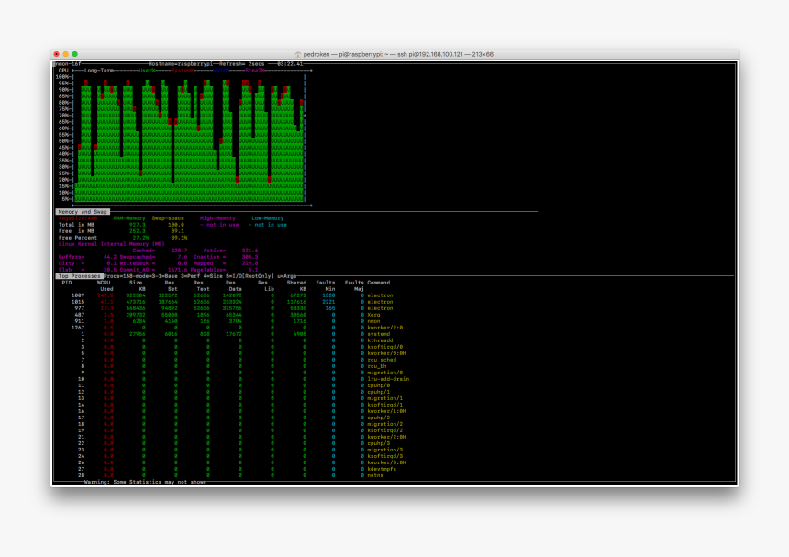
Task: Click the 'lru-add-drain' process command
Action: point(388,379)
